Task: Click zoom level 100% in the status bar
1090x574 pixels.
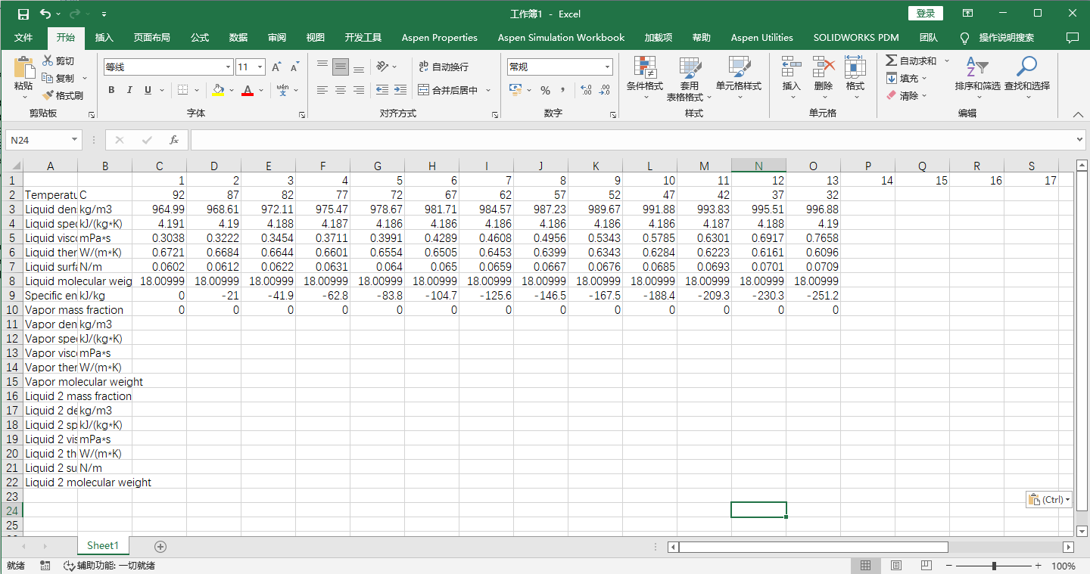Action: (1064, 566)
